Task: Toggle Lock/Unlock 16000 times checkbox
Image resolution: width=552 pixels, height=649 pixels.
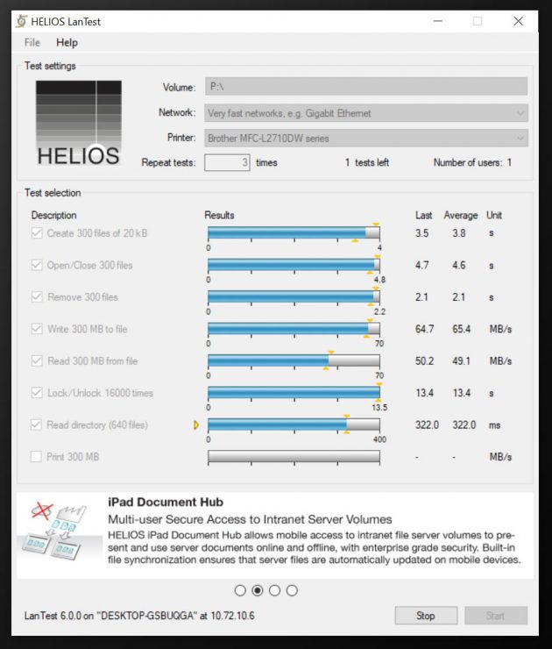Action: (x=37, y=393)
